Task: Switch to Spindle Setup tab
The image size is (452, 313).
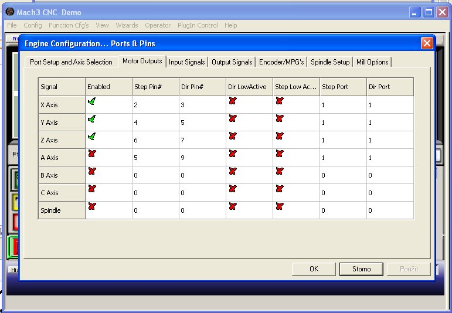Action: (330, 62)
